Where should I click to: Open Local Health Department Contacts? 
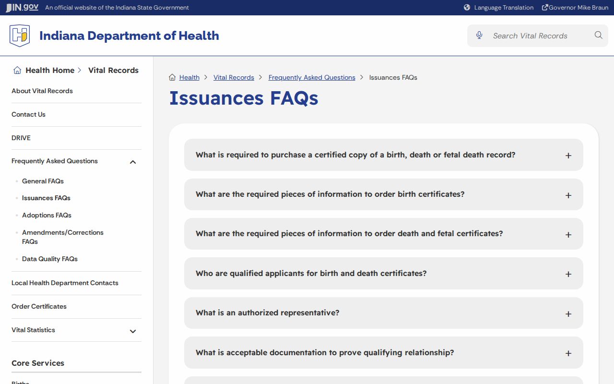(x=65, y=283)
